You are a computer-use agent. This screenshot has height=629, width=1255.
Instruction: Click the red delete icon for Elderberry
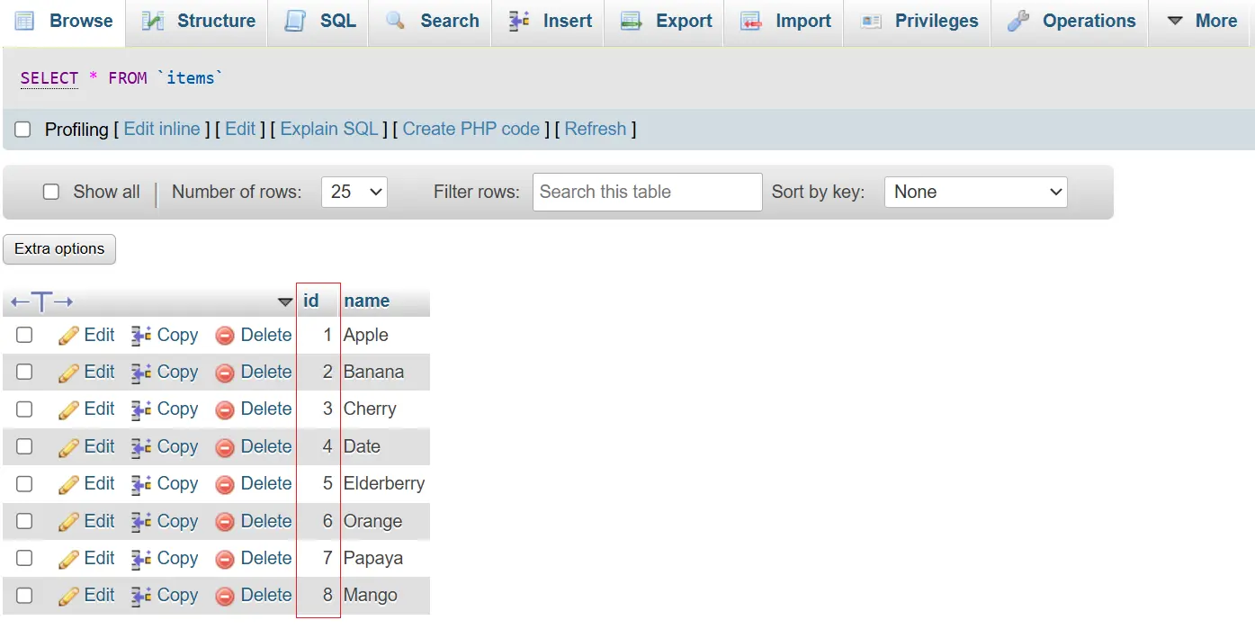[x=225, y=484]
